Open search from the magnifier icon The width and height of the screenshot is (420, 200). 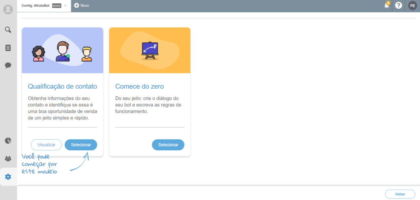click(x=8, y=30)
